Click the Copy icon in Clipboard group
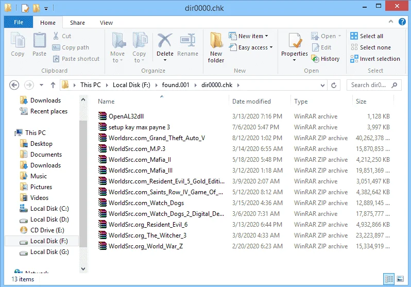Screen dimensions: 411x287 (x=18, y=41)
